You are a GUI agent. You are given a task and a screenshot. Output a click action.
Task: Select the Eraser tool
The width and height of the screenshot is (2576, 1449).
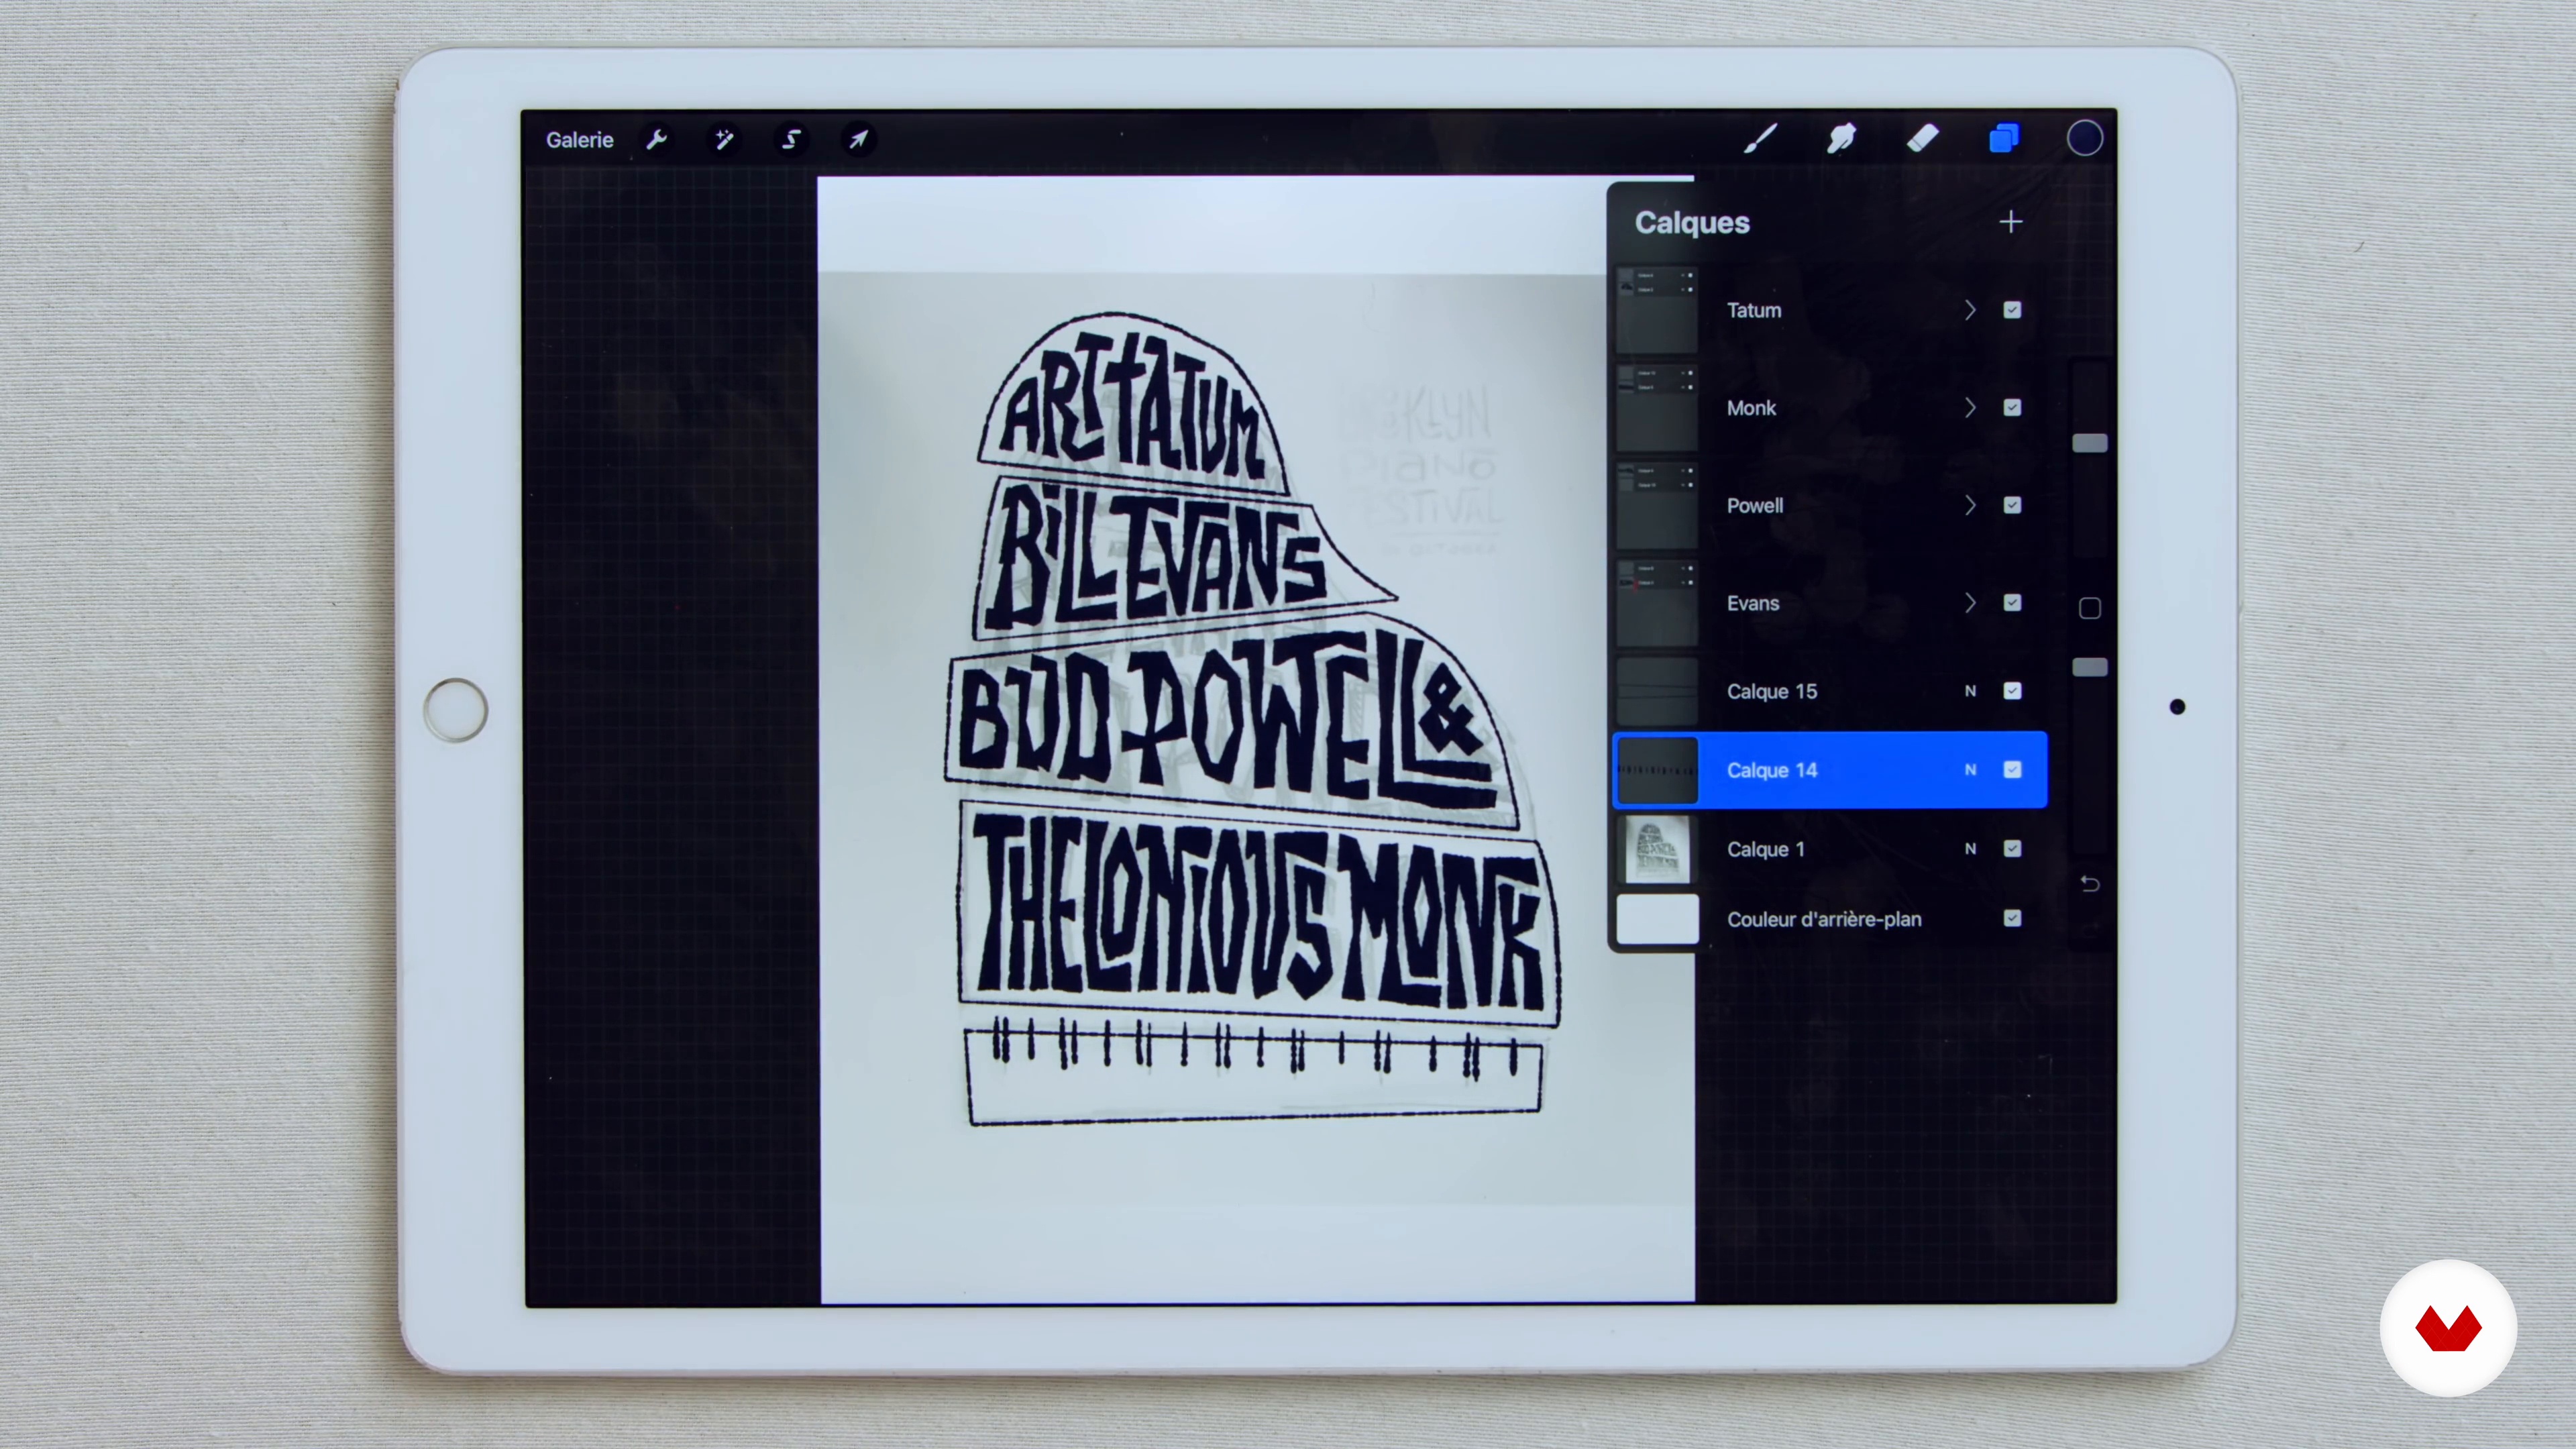point(1922,139)
